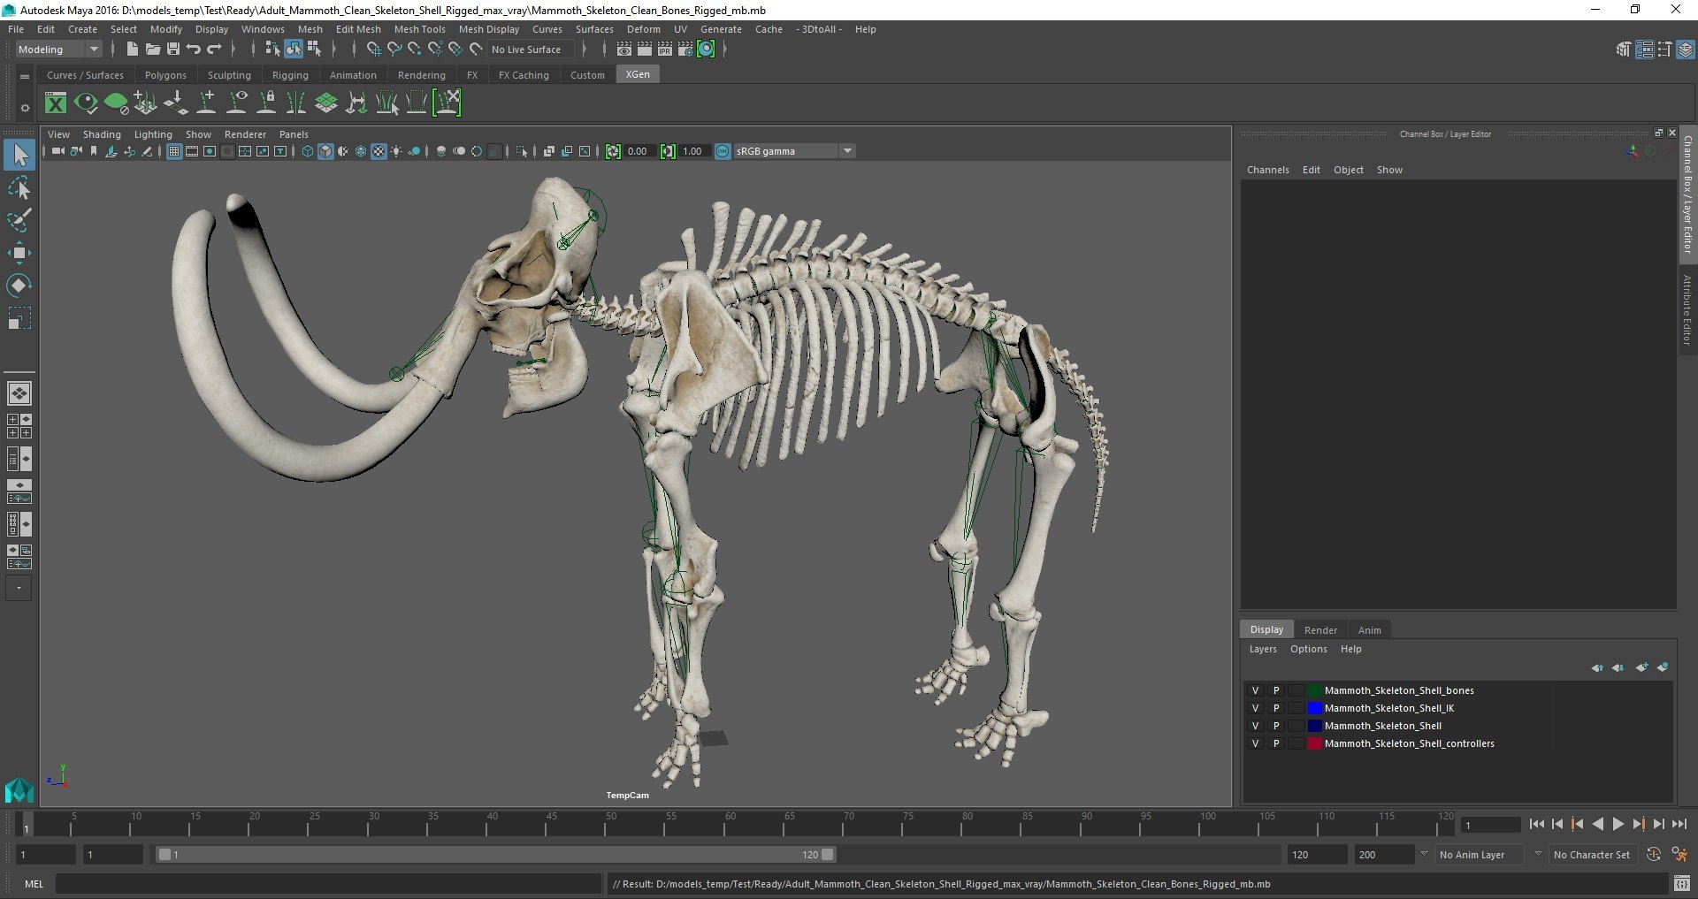The image size is (1698, 899).
Task: Select the arrow Select tool in toolbox
Action: (x=19, y=156)
